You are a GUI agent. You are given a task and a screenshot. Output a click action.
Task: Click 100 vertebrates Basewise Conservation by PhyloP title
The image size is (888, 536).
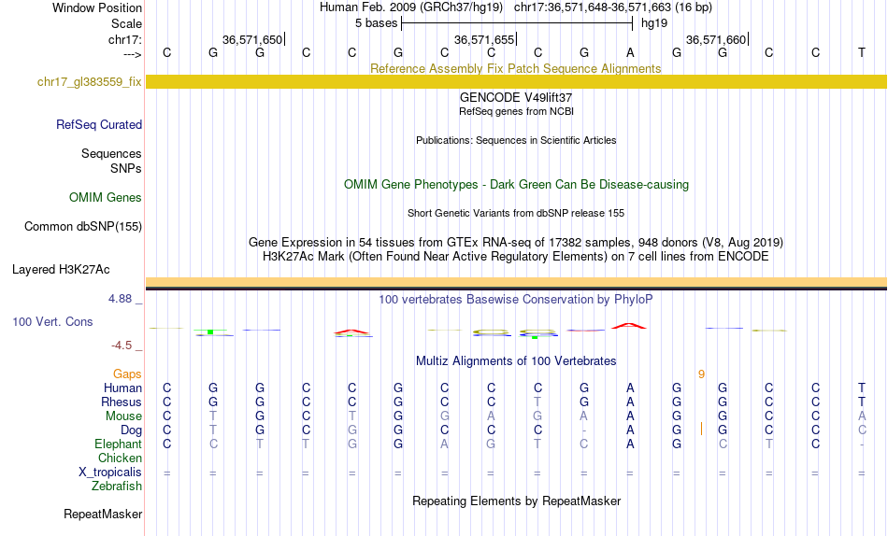pyautogui.click(x=516, y=300)
